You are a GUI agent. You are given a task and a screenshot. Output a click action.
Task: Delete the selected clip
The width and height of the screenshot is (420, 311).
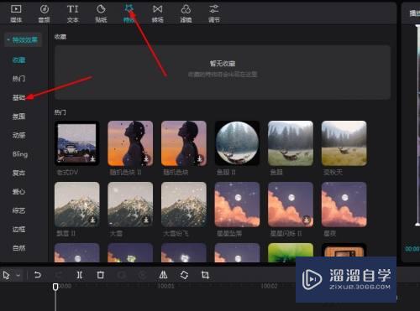(x=101, y=275)
